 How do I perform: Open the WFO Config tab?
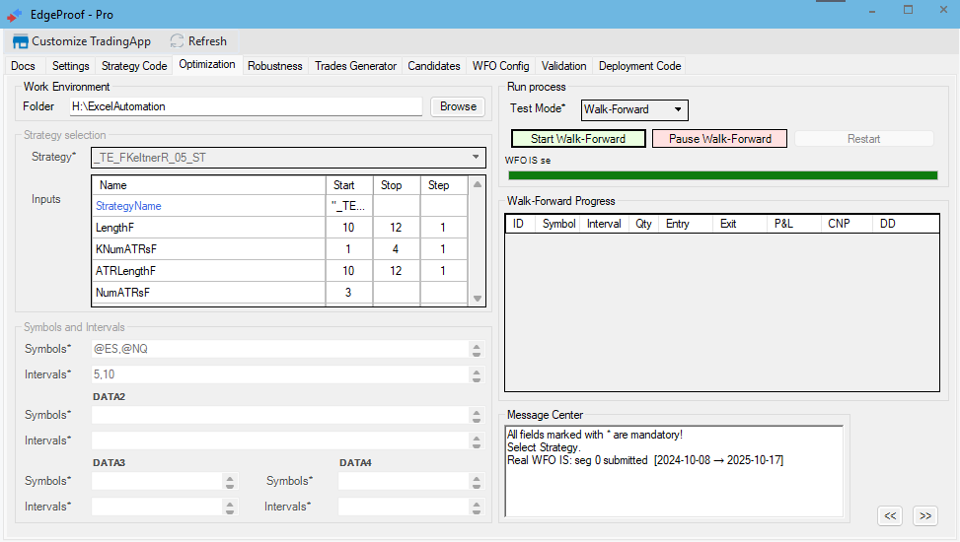tap(501, 66)
